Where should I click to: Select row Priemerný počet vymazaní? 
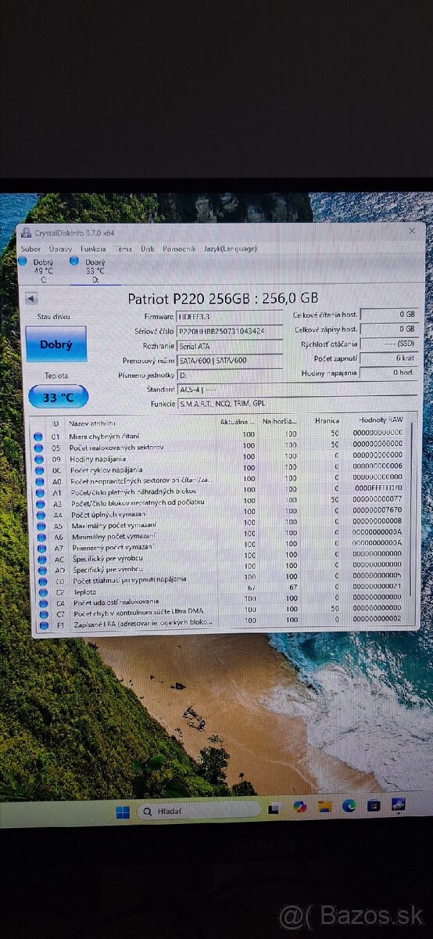[219, 545]
